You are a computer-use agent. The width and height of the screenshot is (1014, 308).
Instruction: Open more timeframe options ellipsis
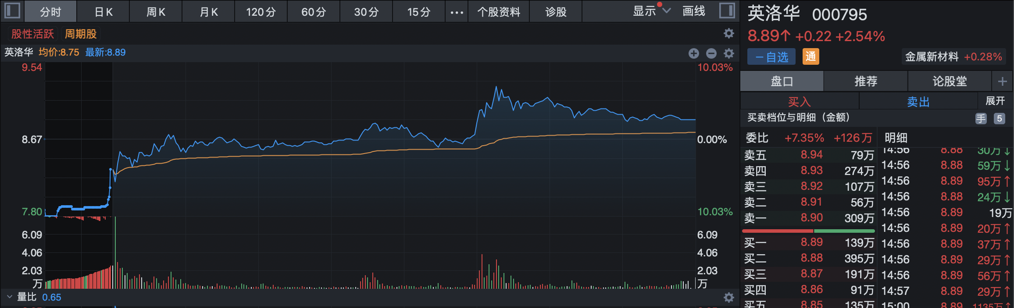click(x=457, y=12)
